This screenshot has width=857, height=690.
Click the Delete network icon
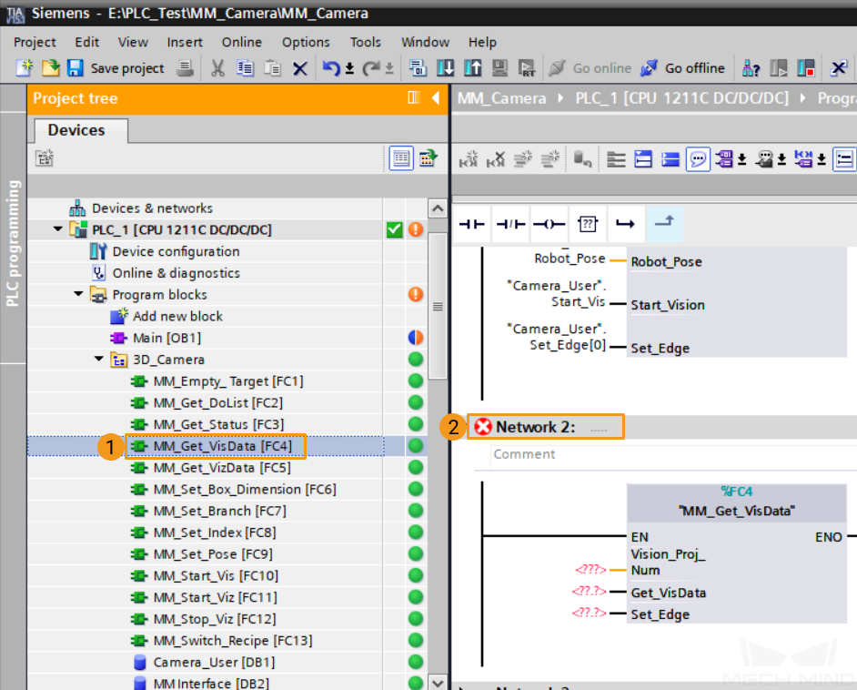496,159
